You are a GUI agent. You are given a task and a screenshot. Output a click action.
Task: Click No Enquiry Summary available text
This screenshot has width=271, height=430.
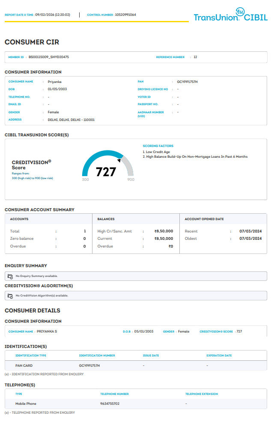36,276
